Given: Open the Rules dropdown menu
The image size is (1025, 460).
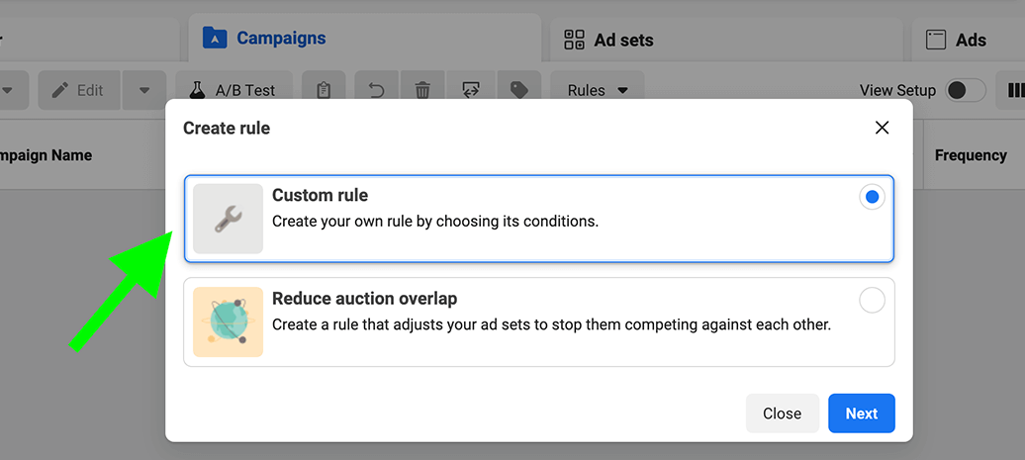Looking at the screenshot, I should click(x=597, y=90).
